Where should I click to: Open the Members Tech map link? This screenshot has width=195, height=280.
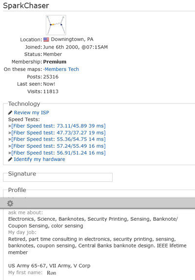[62, 69]
